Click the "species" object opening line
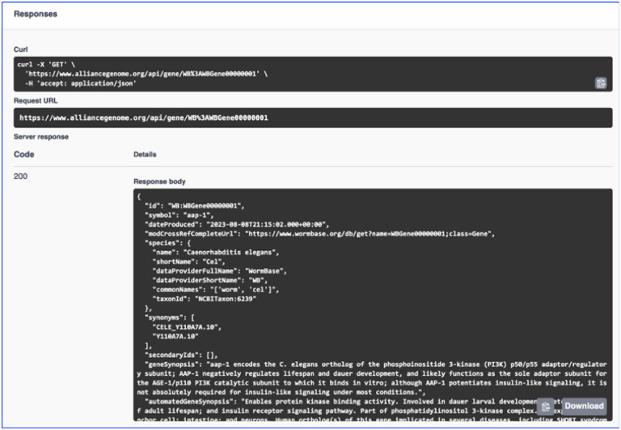621x430 pixels. (x=171, y=242)
